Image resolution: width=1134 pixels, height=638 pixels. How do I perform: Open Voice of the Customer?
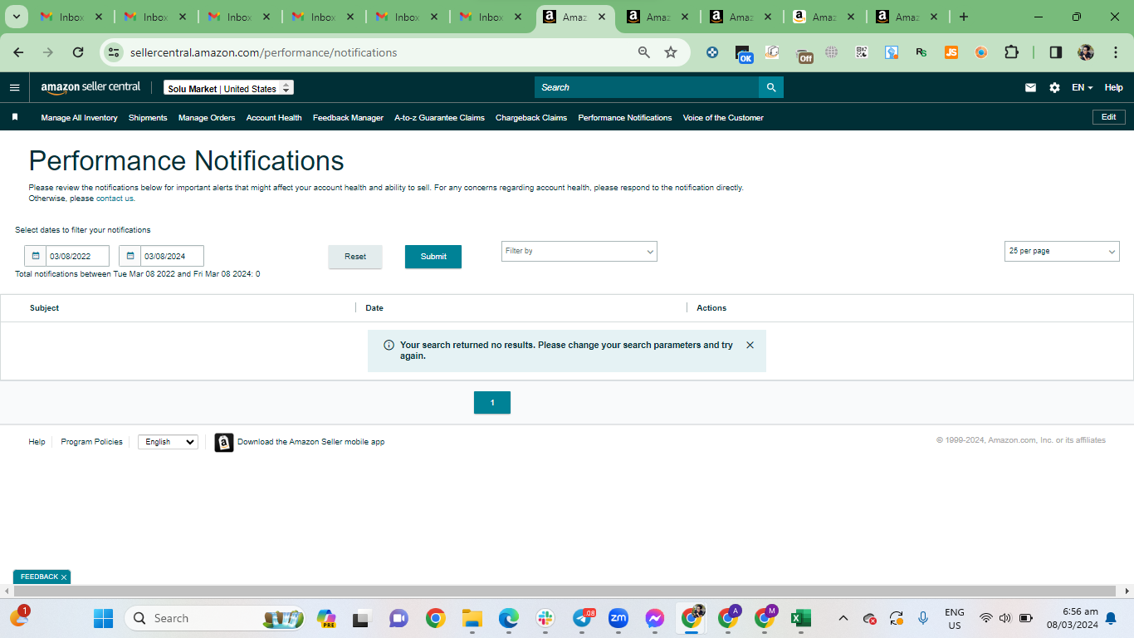point(723,118)
